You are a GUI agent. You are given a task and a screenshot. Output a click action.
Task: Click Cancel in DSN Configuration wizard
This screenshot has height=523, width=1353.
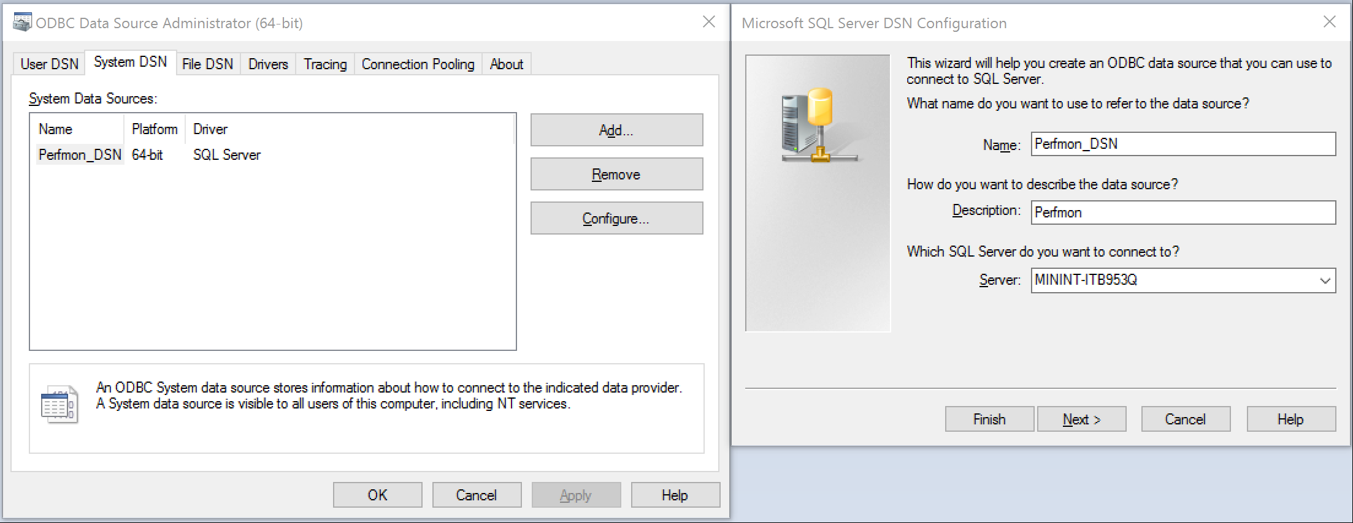(x=1186, y=419)
